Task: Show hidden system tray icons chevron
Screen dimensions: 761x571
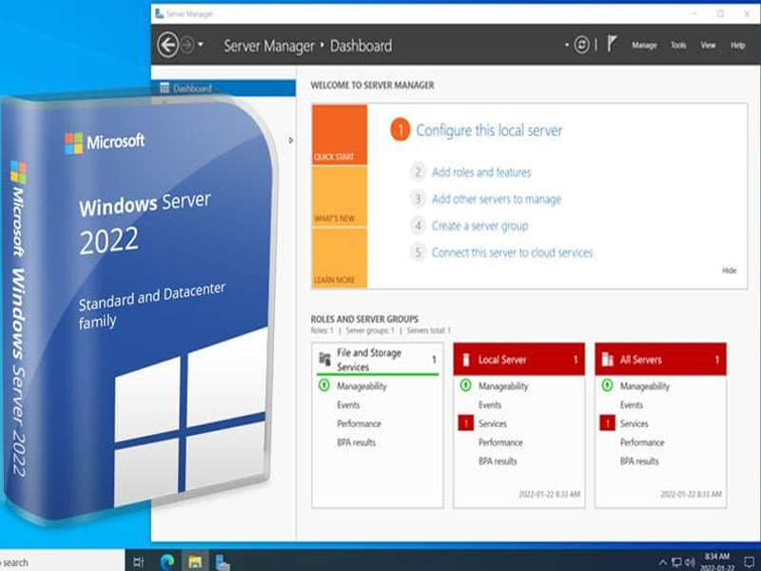Action: (662, 562)
